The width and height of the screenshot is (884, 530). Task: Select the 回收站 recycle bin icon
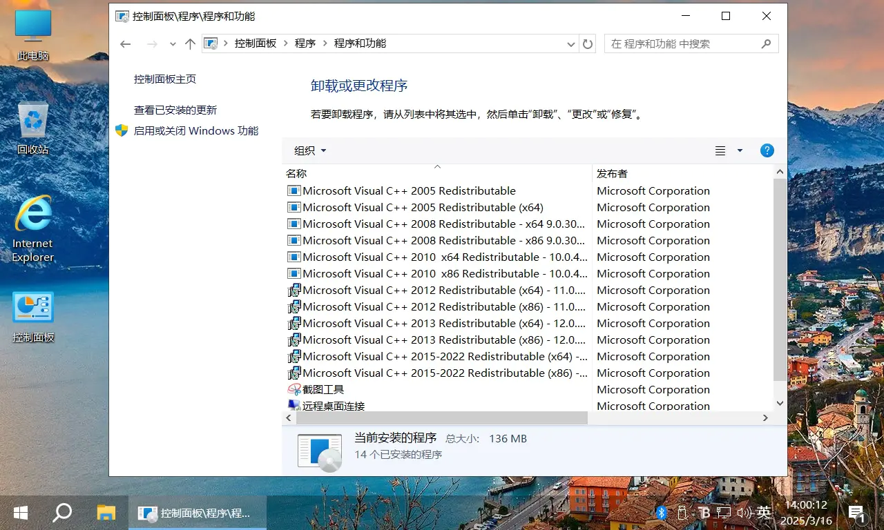33,128
